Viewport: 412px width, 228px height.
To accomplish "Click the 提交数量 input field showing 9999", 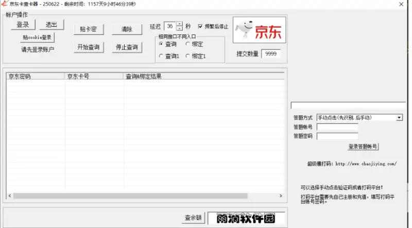I will 271,54.
